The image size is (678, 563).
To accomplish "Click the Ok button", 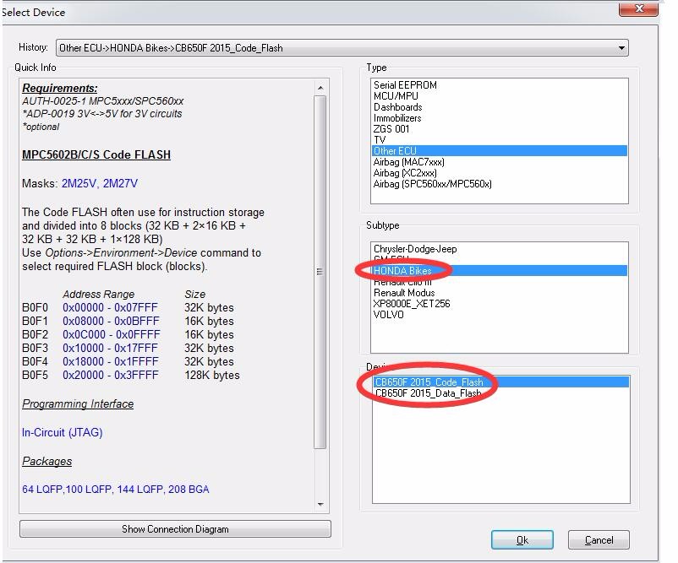I will pos(522,539).
